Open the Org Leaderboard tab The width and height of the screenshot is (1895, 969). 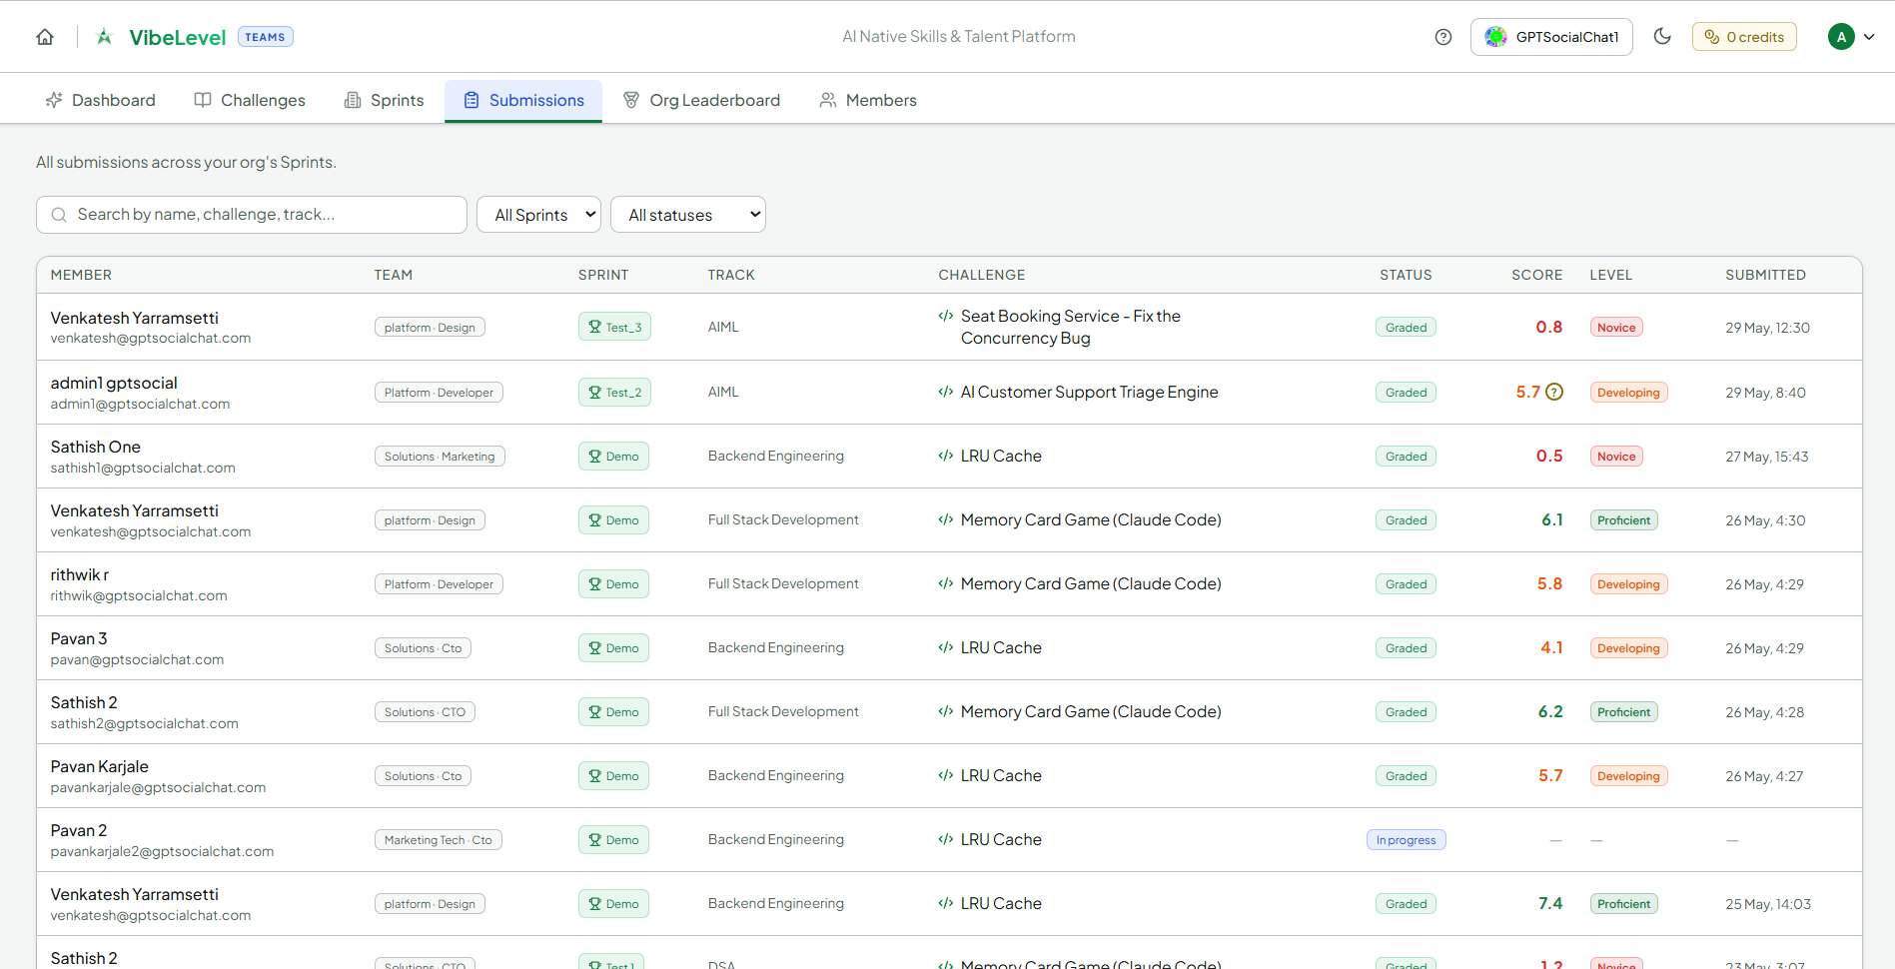(x=702, y=100)
